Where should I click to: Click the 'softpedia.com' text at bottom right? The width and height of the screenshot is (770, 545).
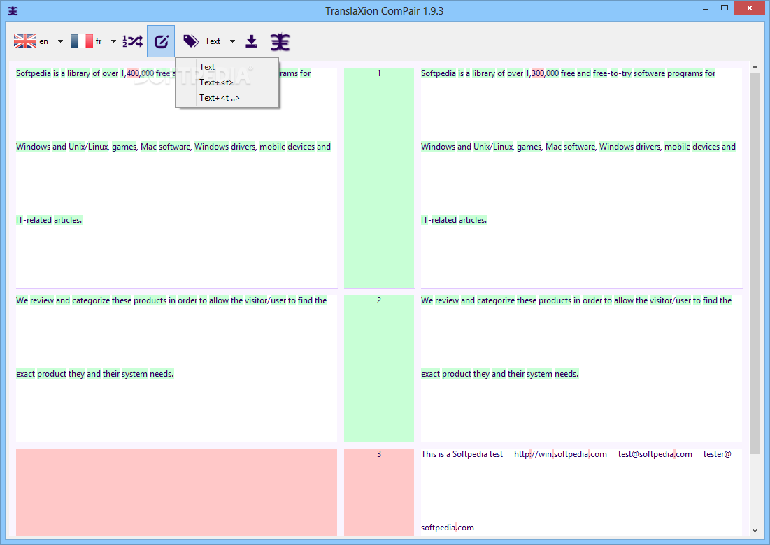tap(448, 528)
